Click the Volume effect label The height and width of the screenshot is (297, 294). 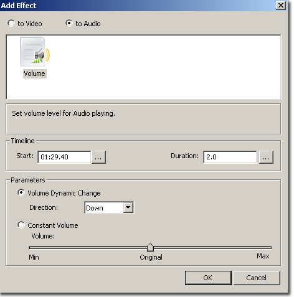click(34, 73)
